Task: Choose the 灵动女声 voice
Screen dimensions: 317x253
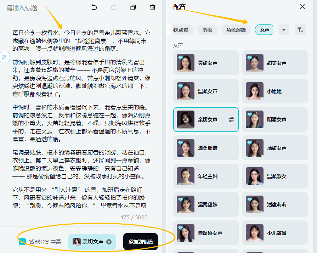Action: coord(206,63)
